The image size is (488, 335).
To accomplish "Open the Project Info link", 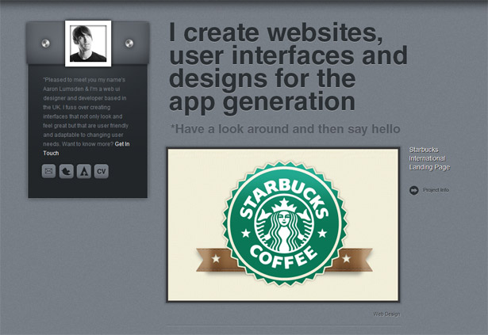I will (x=436, y=190).
